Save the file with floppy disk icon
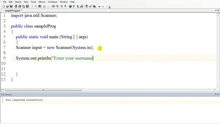 pos(11,6)
